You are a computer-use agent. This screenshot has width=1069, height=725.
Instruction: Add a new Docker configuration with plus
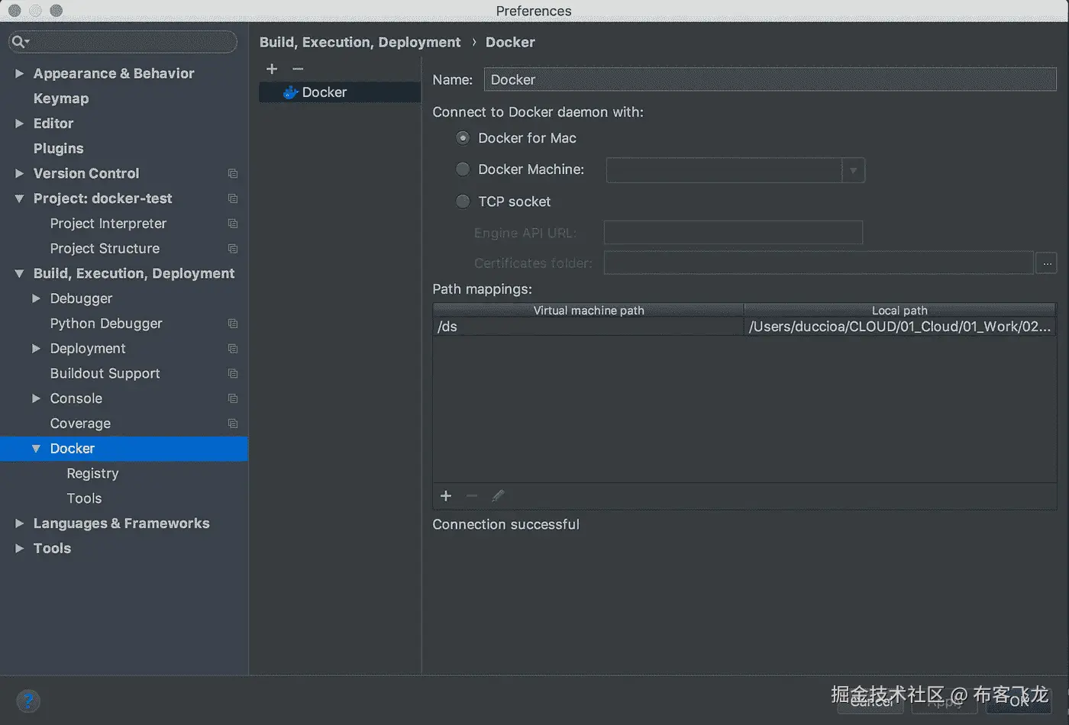(272, 69)
